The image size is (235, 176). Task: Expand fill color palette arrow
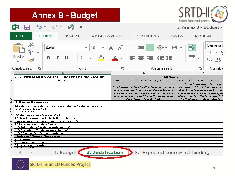108,58
